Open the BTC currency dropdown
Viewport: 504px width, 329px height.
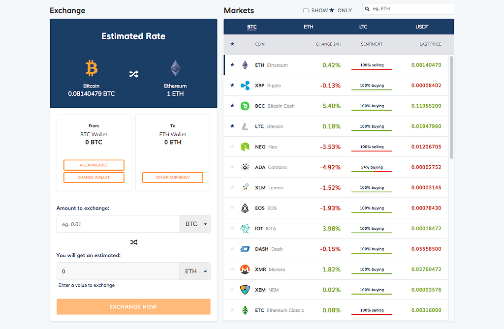pyautogui.click(x=195, y=224)
